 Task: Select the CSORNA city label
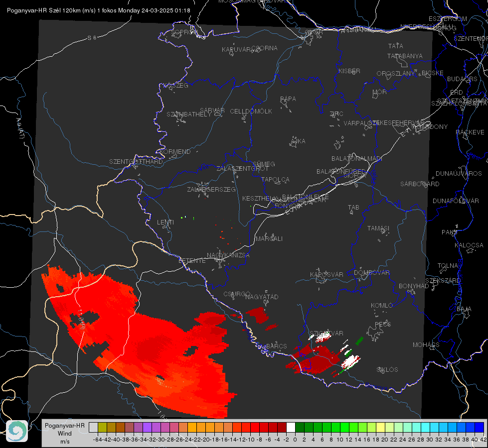tap(265, 48)
